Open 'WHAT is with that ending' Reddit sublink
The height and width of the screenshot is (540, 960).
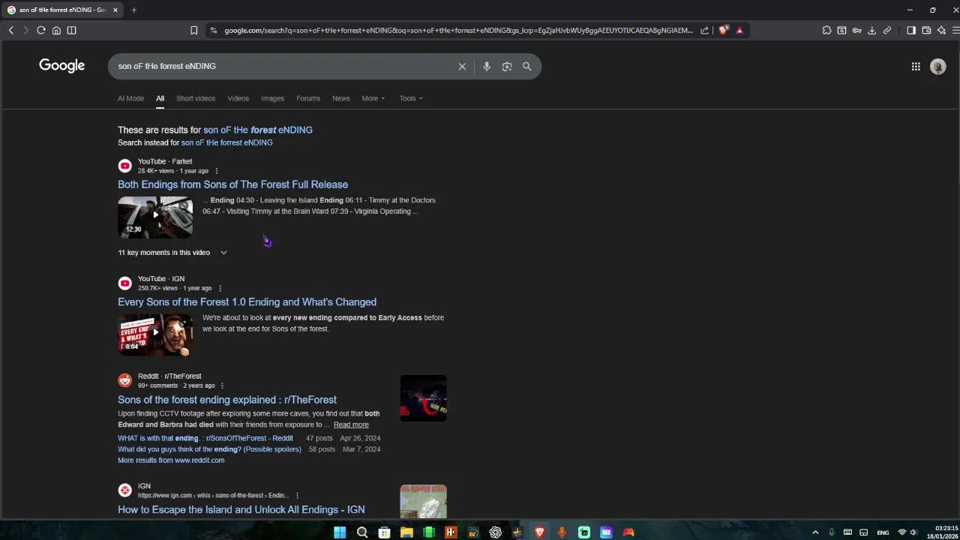click(205, 438)
